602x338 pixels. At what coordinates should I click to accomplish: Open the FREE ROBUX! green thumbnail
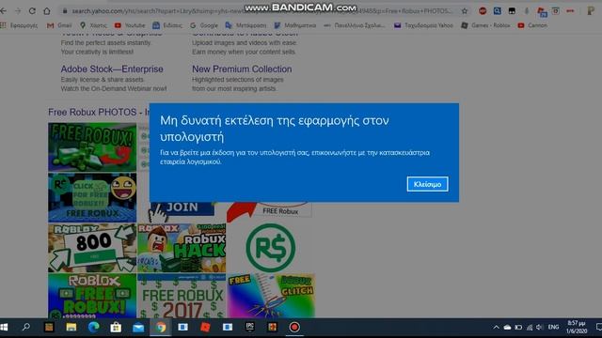92,146
